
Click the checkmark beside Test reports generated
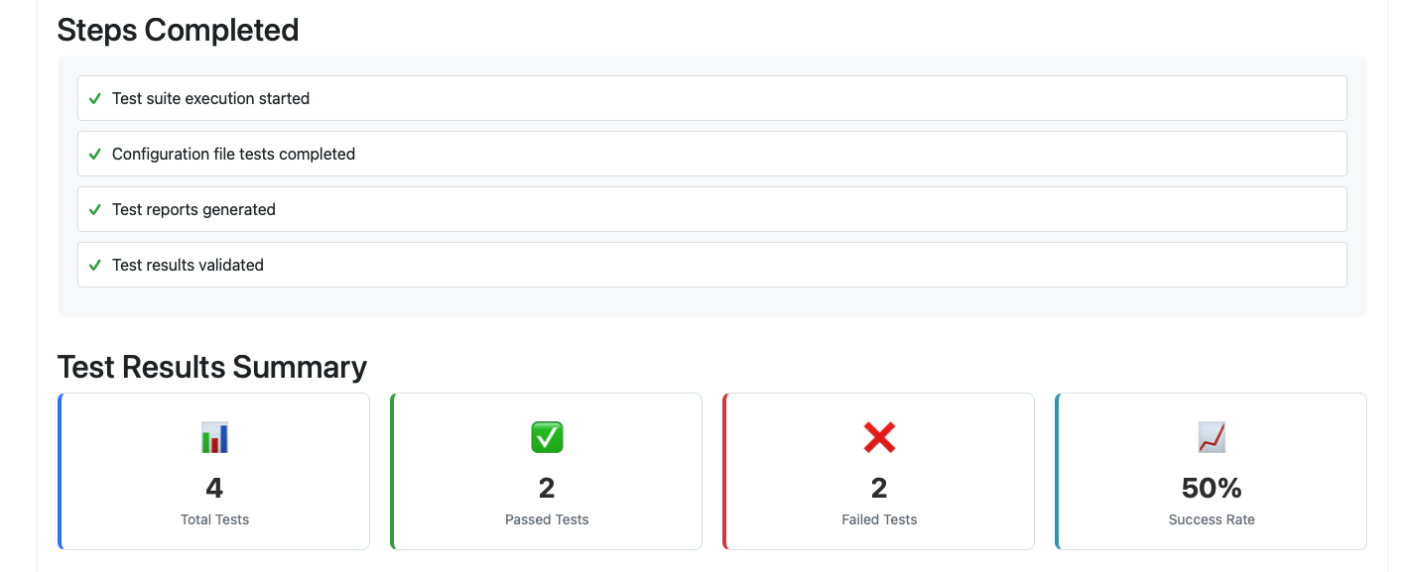95,209
